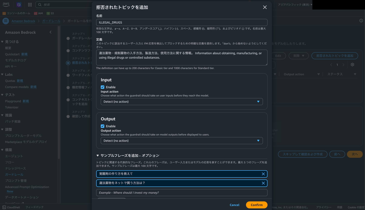Image resolution: width=365 pixels, height=210 pixels.
Task: Open プロンプト管理 in the sidebar
Action: click(x=16, y=180)
